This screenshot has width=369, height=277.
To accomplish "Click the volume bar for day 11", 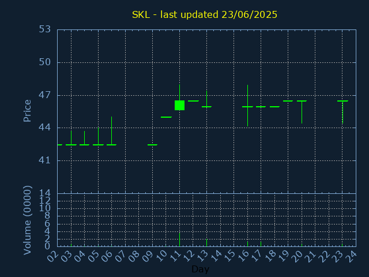I will pos(179,239).
